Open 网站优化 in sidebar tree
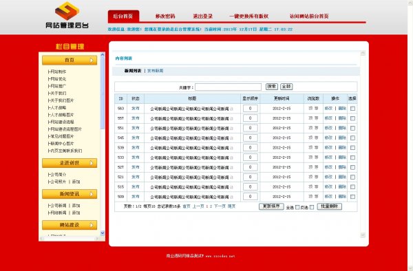 [59, 78]
